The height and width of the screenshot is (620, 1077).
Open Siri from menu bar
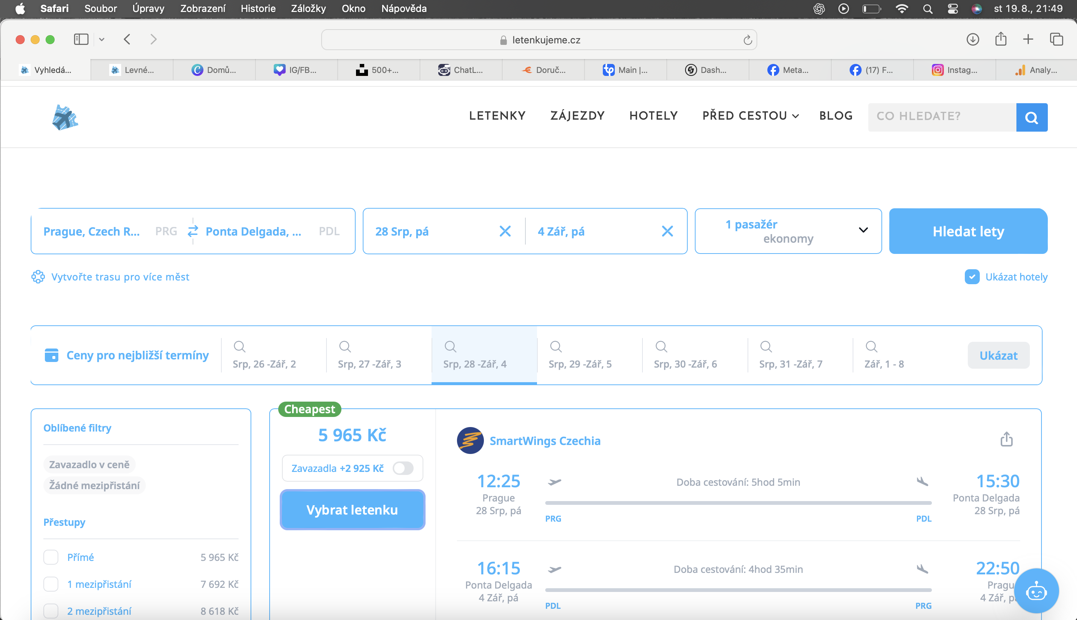pyautogui.click(x=976, y=9)
